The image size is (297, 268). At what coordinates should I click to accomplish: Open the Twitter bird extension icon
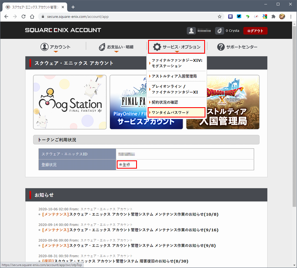(239, 16)
